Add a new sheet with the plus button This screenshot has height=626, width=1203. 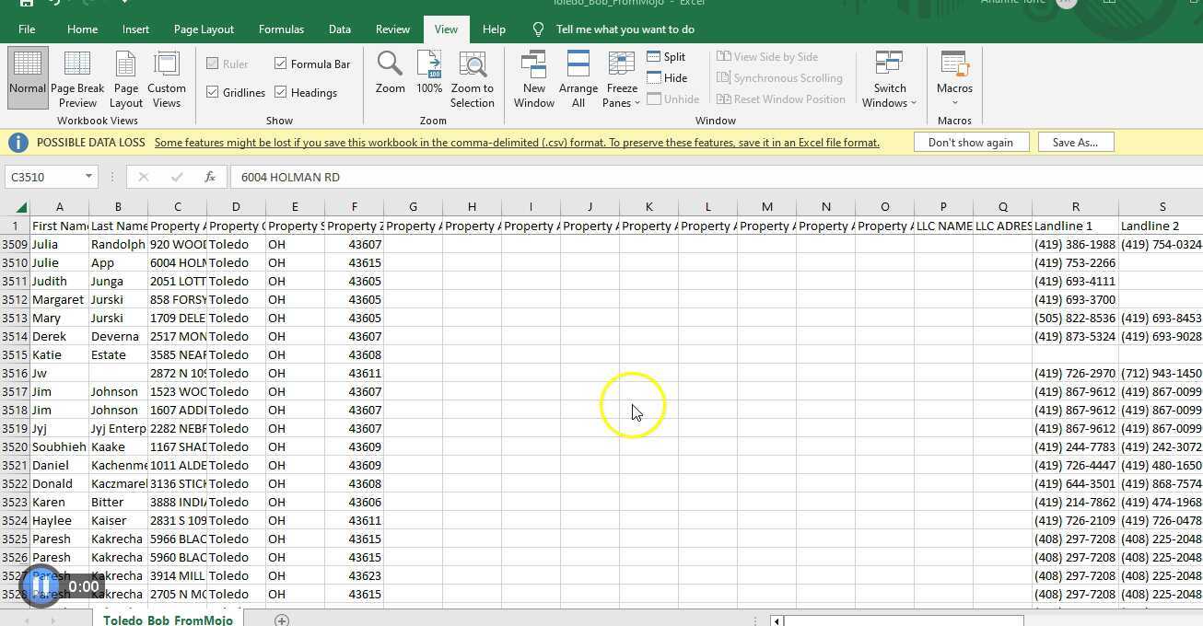click(283, 620)
